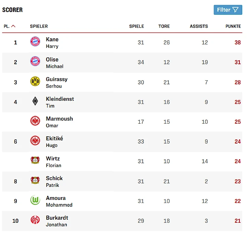Screen dimensions: 250x232
Task: Sort table by TORE column
Action: click(164, 26)
